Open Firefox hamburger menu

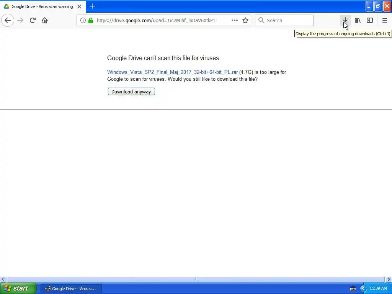click(x=384, y=20)
